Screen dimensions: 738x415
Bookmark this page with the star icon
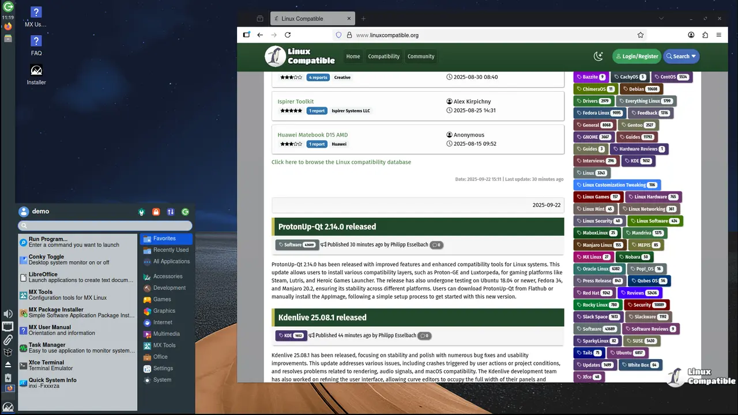click(x=640, y=35)
